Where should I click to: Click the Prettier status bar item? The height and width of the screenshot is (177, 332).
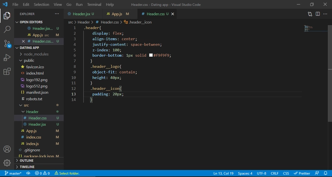tap(302, 173)
